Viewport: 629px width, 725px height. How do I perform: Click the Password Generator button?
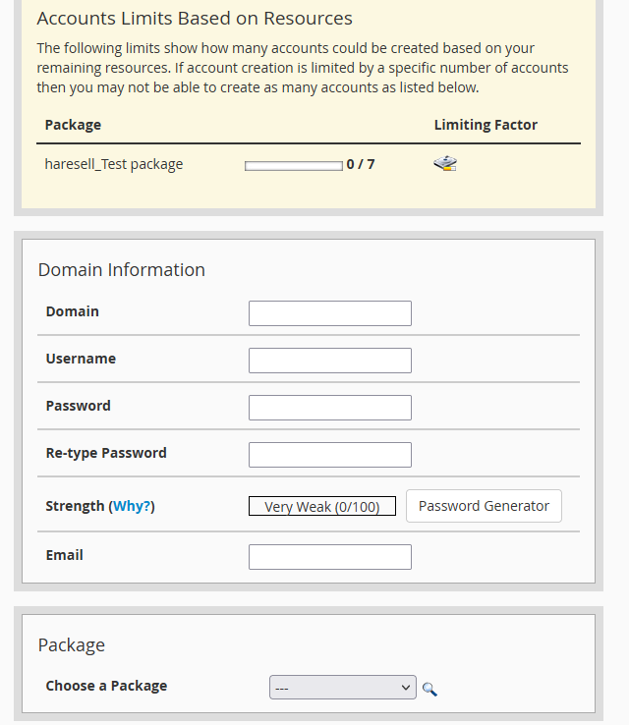[484, 506]
